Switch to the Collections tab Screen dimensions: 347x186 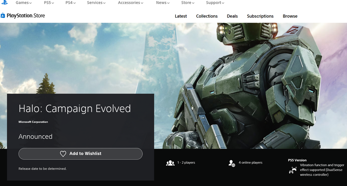click(x=207, y=16)
